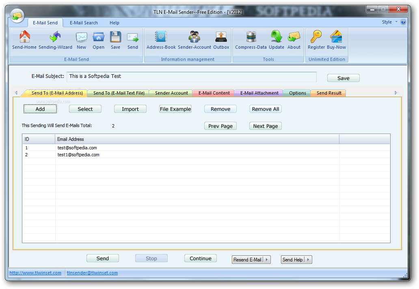Select the test1@softpedia.com row
This screenshot has width=419, height=289.
pyautogui.click(x=206, y=155)
